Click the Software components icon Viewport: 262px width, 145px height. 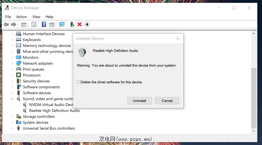[x=19, y=87]
